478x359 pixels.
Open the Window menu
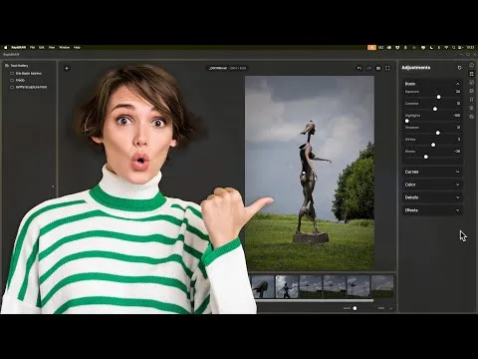pyautogui.click(x=65, y=48)
